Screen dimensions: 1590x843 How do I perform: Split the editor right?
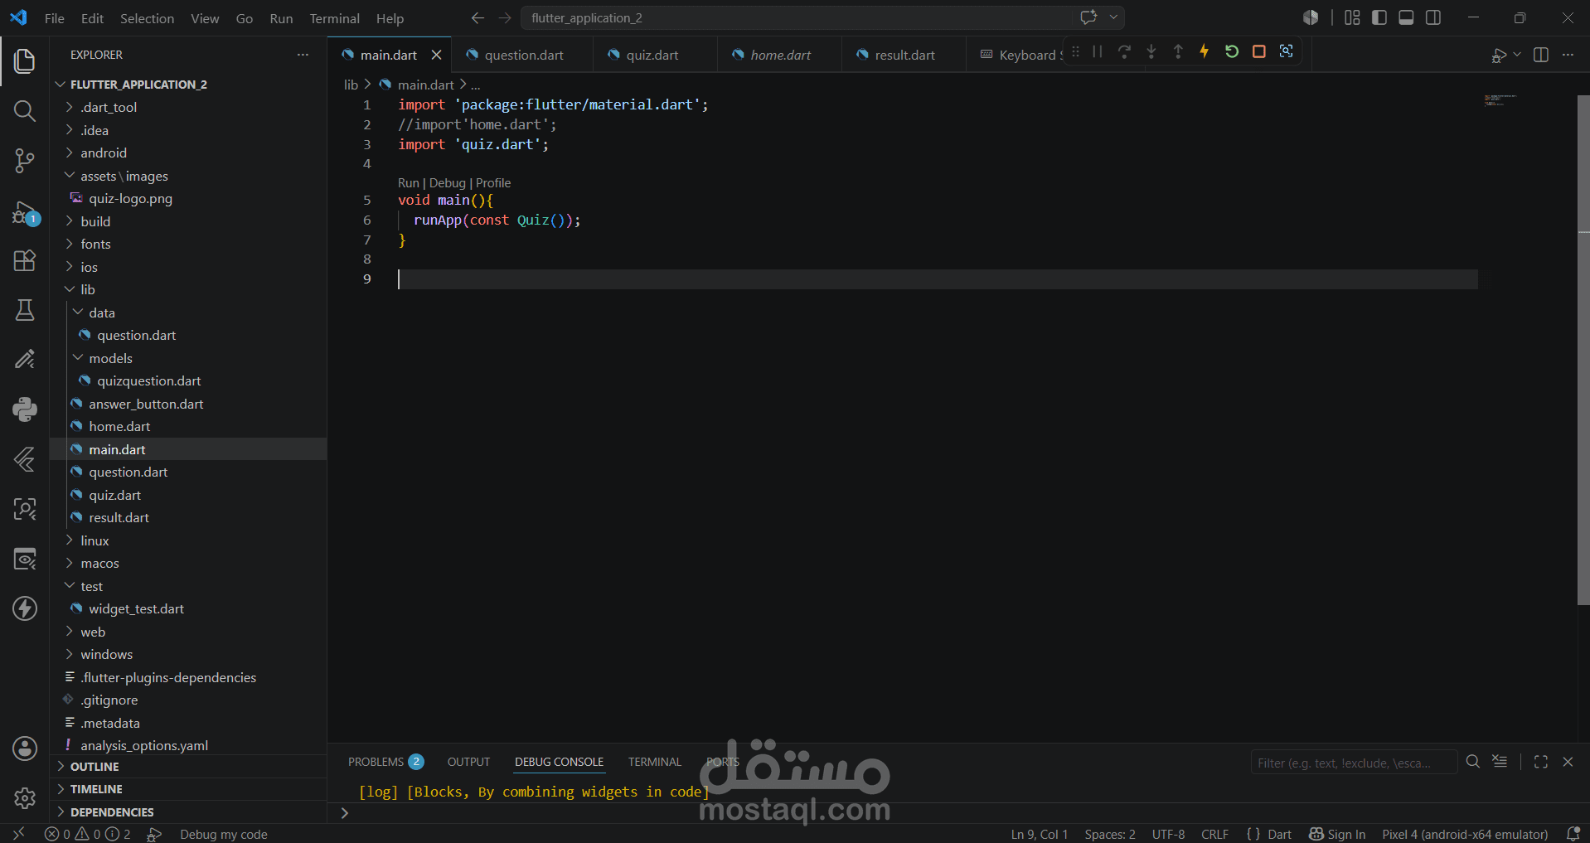click(1541, 55)
